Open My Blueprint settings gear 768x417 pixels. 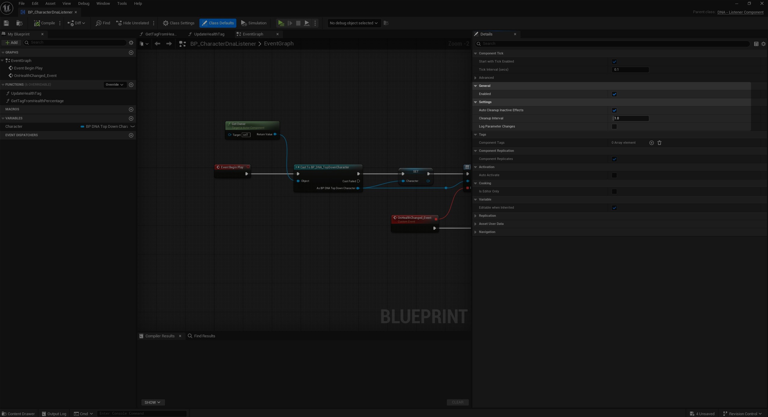[131, 43]
